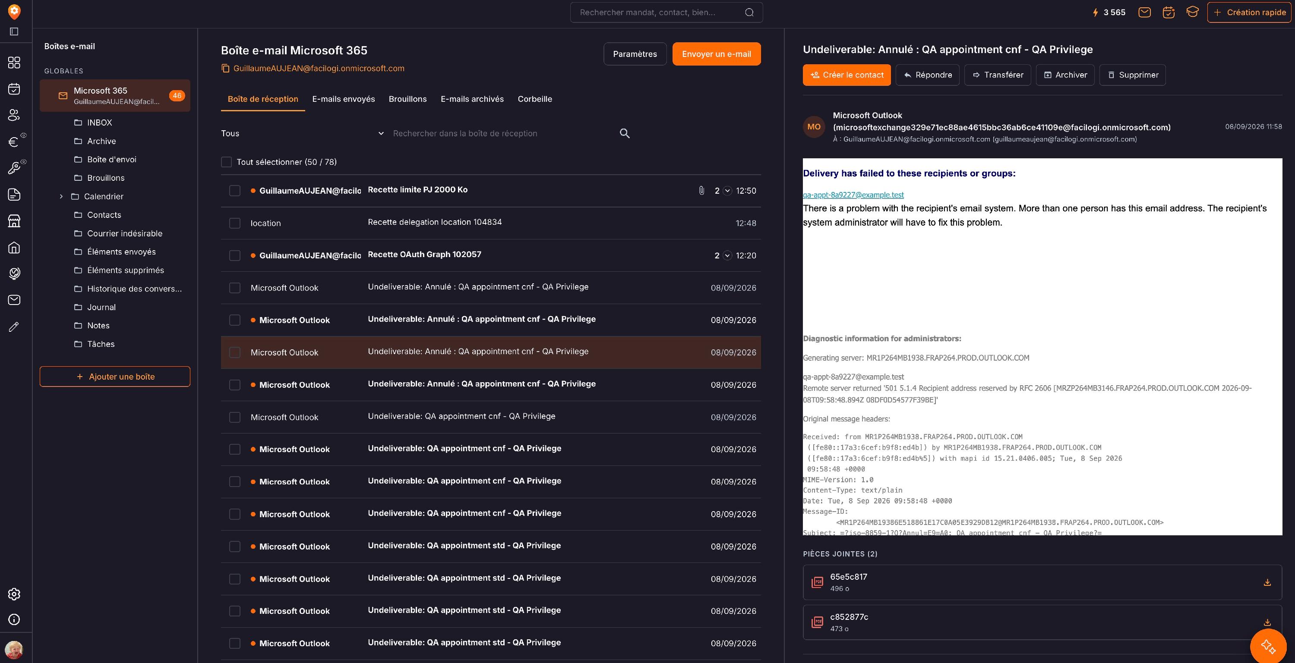The width and height of the screenshot is (1295, 663).
Task: Open the contacts people icon in sidebar
Action: tap(14, 115)
